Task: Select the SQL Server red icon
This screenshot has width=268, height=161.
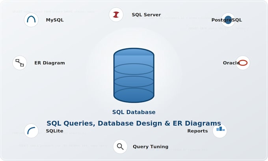Action: (x=116, y=15)
